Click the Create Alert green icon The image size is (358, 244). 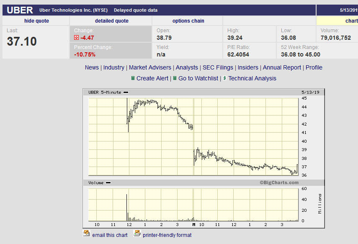tap(133, 78)
